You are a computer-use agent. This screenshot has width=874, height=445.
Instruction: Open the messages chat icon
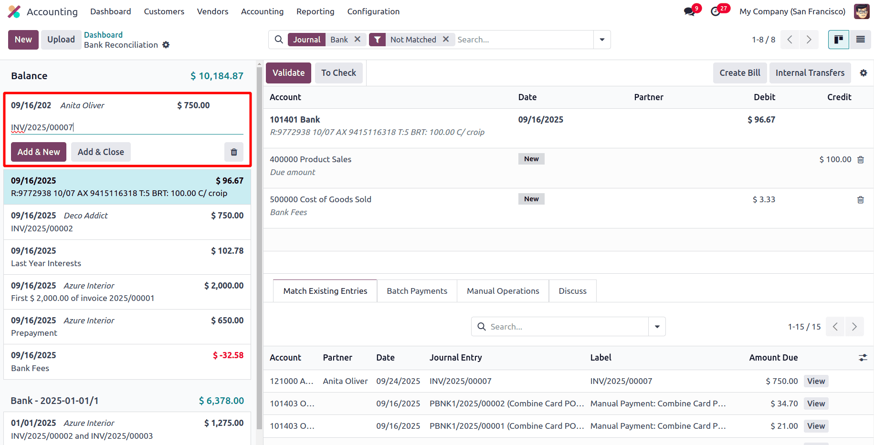[x=689, y=11]
